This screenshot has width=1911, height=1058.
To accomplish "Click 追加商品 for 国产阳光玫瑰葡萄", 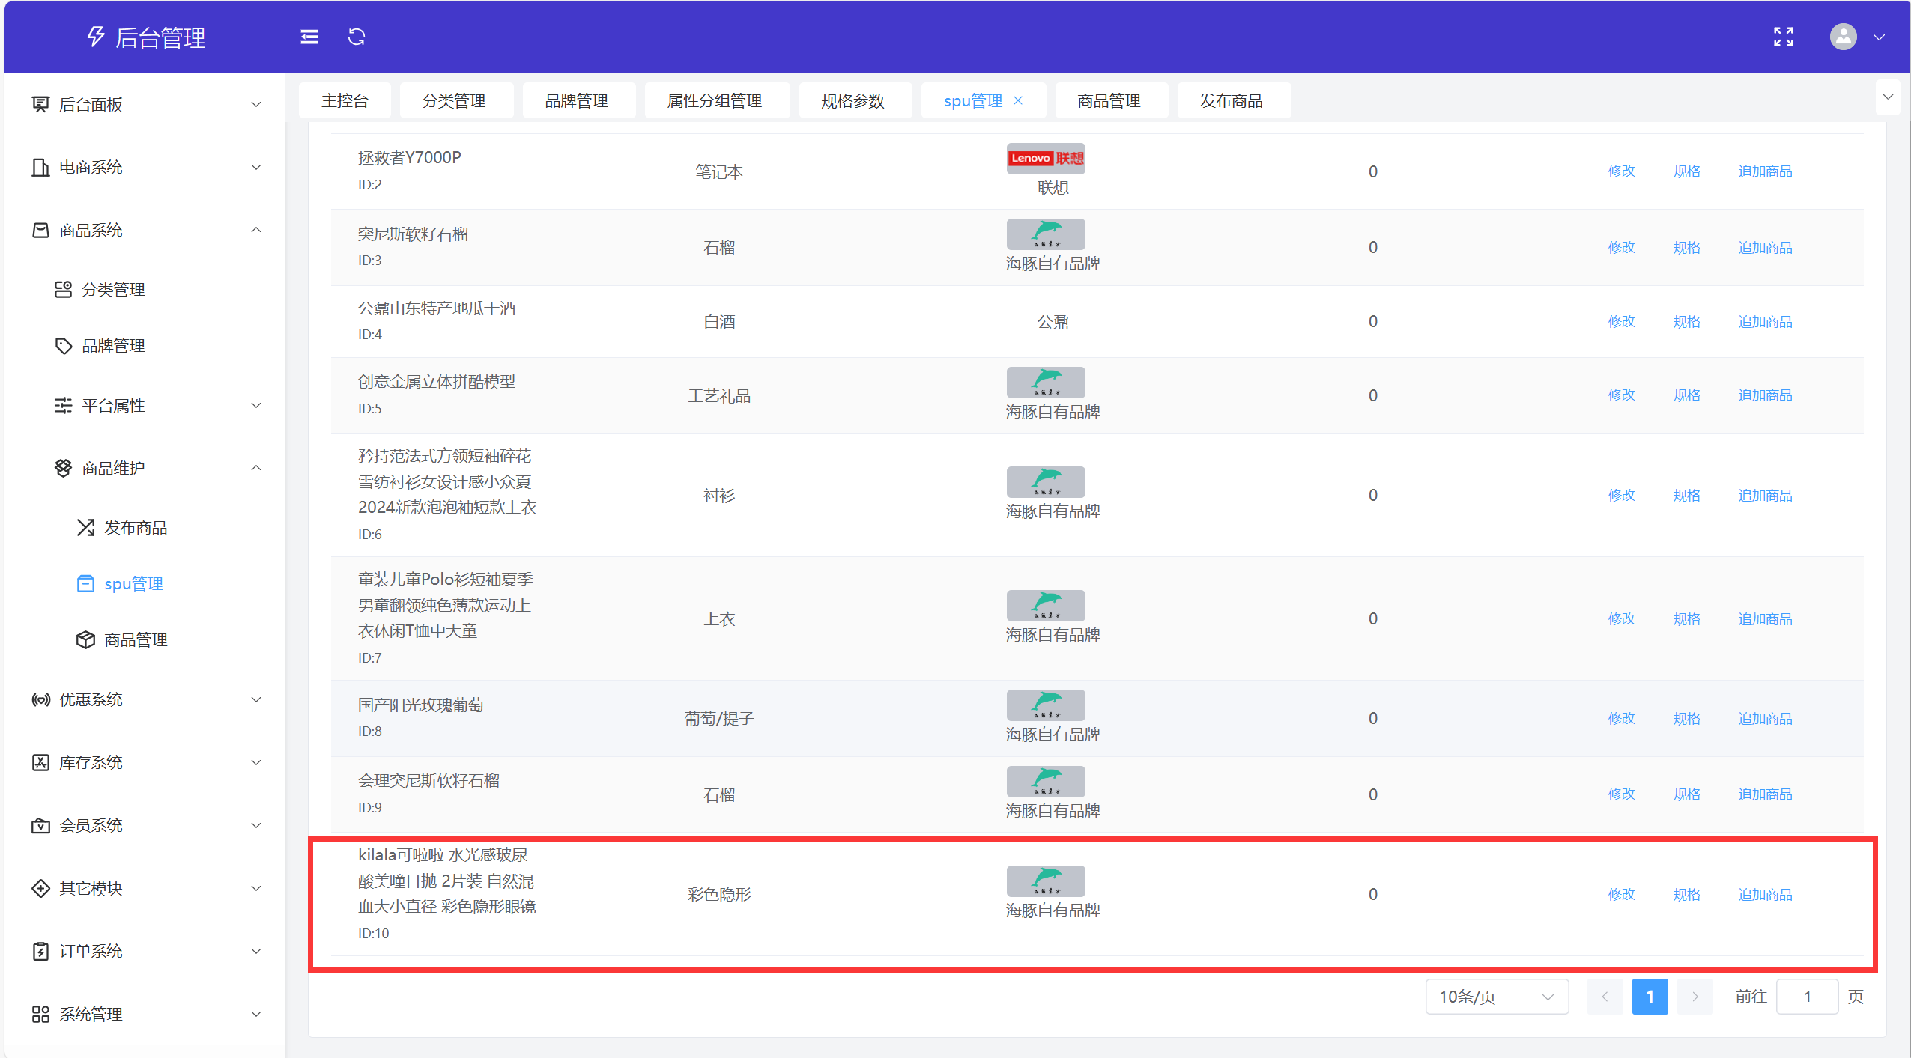I will pos(1765,718).
